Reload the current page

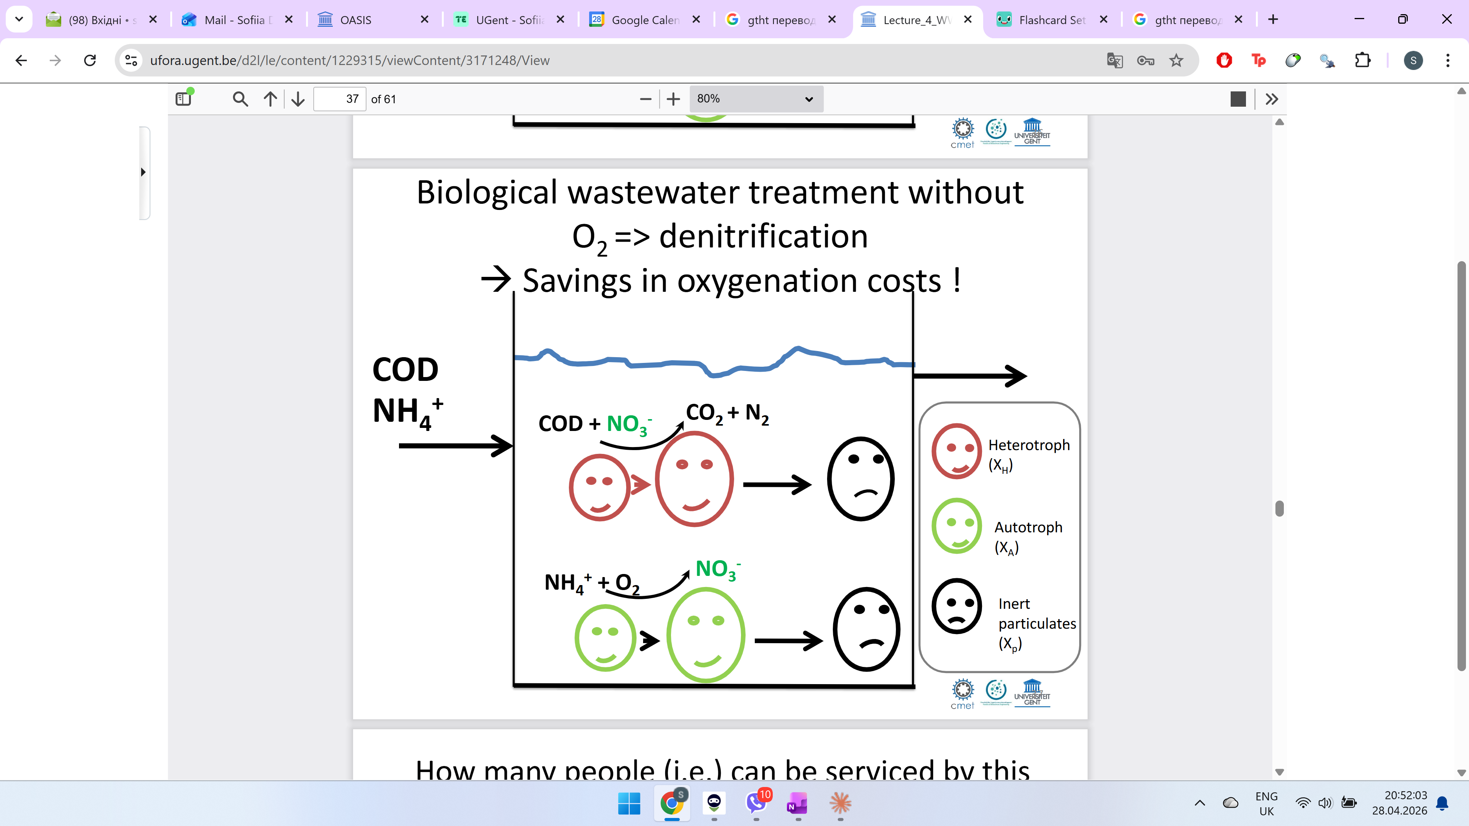(90, 60)
